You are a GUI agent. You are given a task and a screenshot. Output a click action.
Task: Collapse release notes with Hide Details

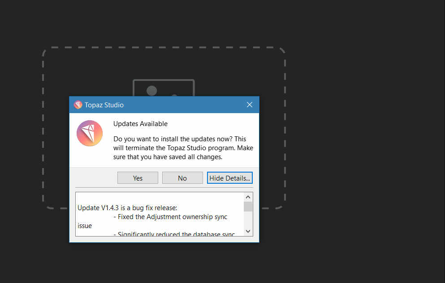230,178
